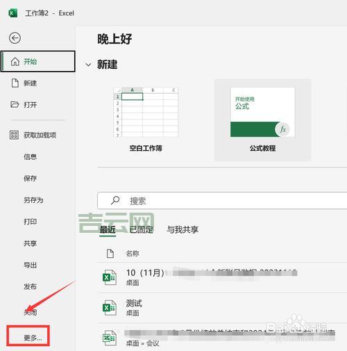This screenshot has height=351, width=347.
Task: Open the 公式教程 template thumbnail
Action: 262,112
